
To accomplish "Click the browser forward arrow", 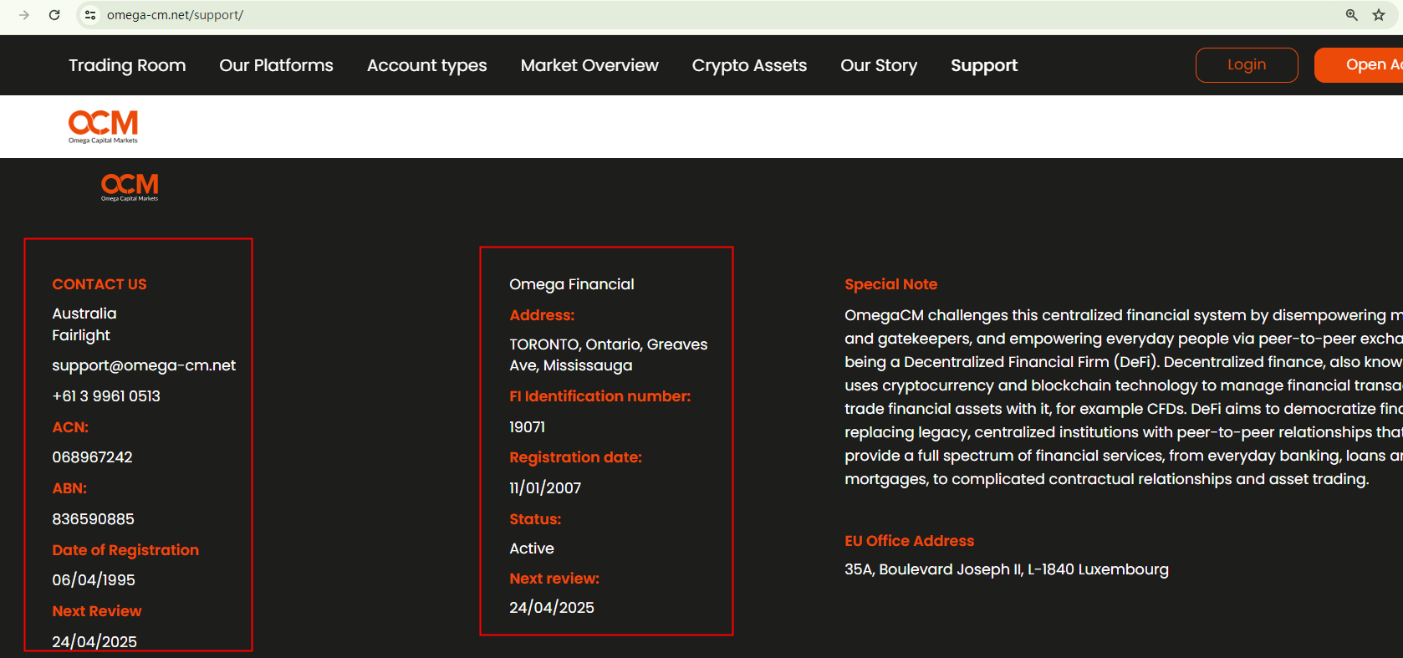I will coord(24,15).
